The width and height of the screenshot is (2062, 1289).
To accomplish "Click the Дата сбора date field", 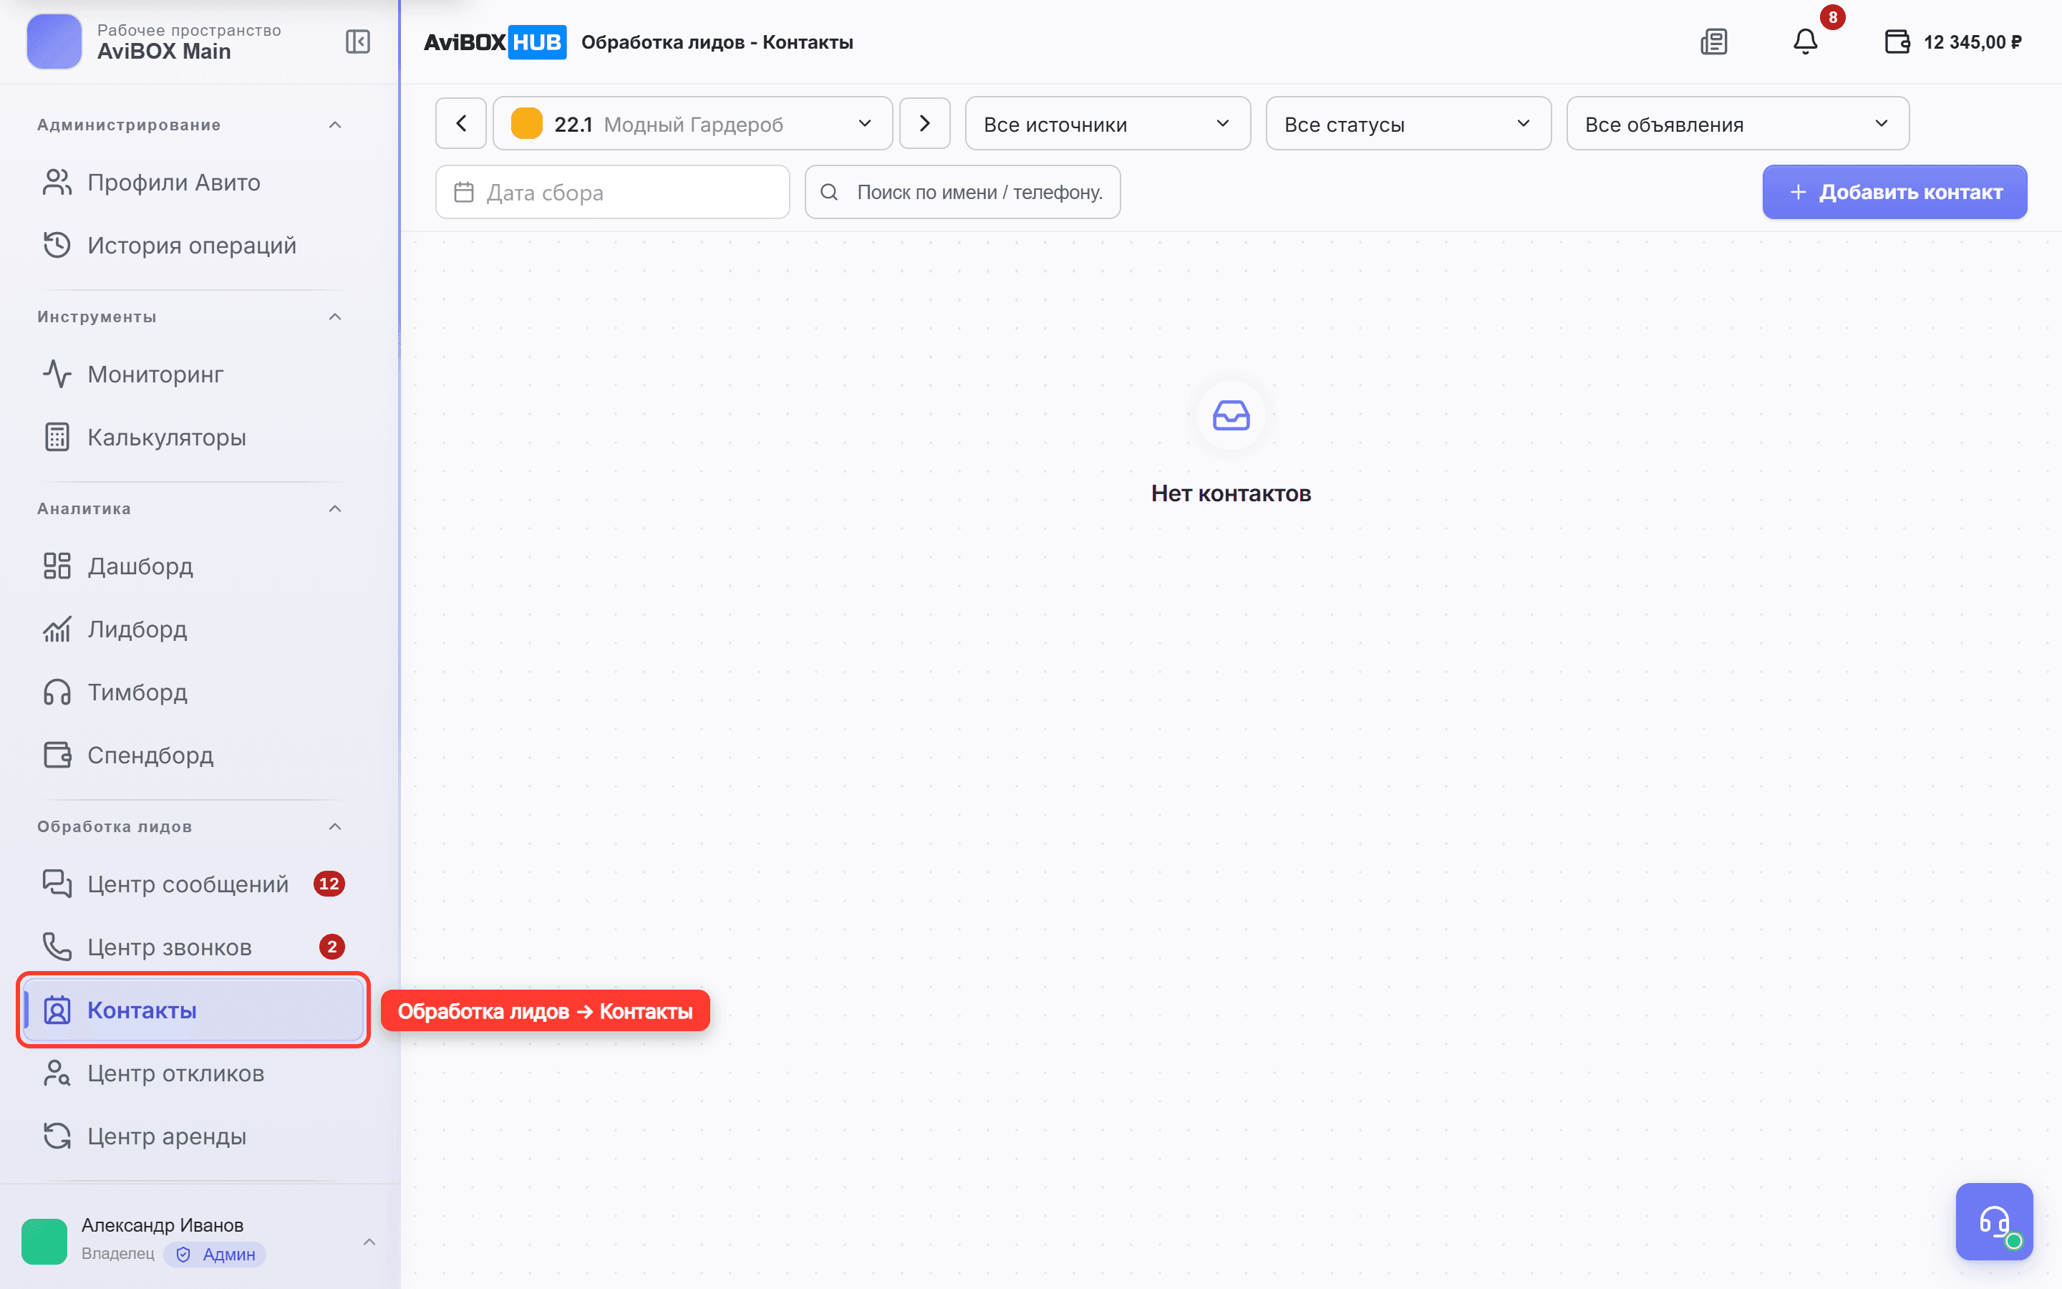I will (x=613, y=192).
